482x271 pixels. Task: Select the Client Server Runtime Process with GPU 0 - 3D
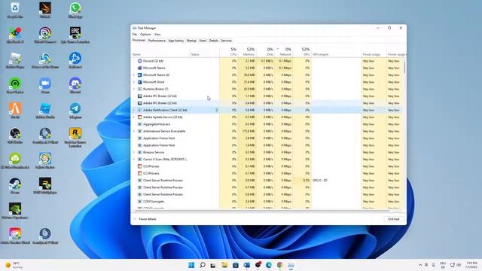[267, 181]
